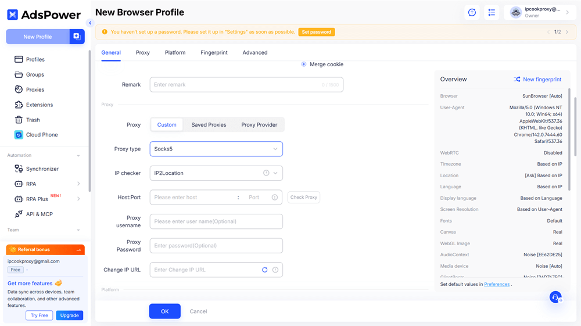Expand the RPA submenu arrow
This screenshot has width=581, height=326.
pos(78,184)
